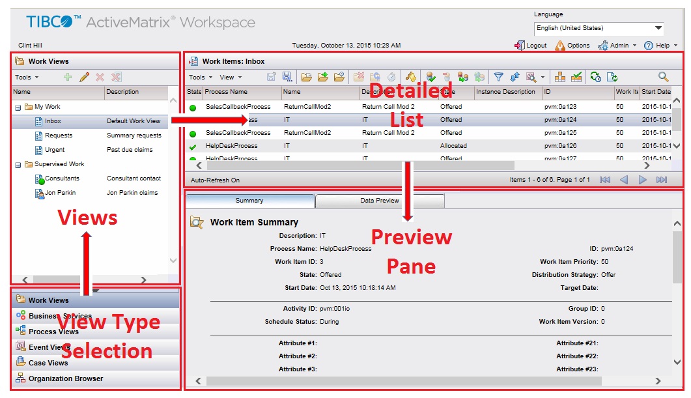Select the Requests work view
This screenshot has width=691, height=398.
[90, 135]
